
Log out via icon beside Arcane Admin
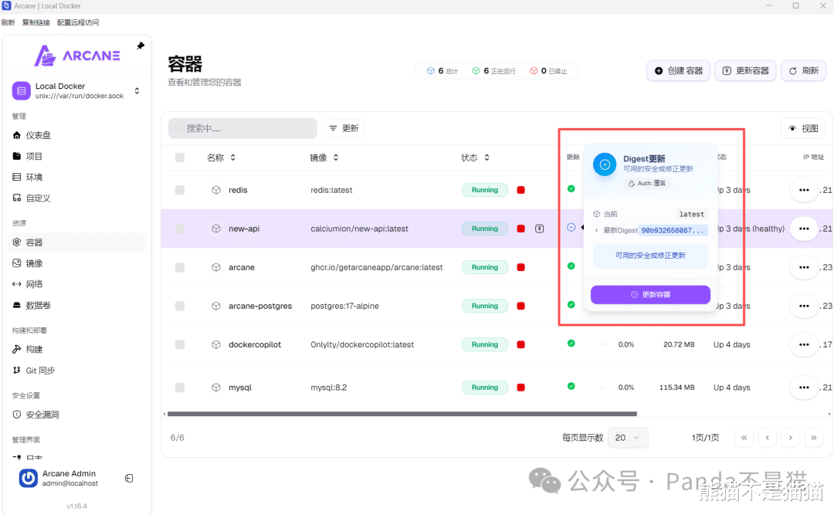(x=129, y=478)
